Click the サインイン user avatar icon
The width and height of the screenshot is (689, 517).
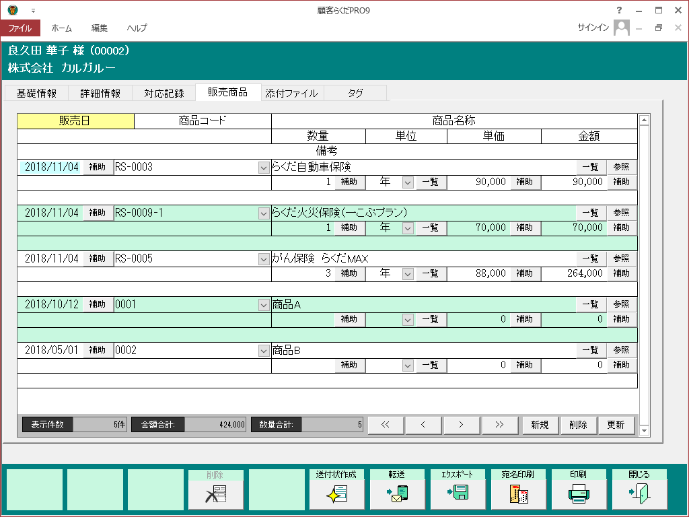tap(621, 28)
